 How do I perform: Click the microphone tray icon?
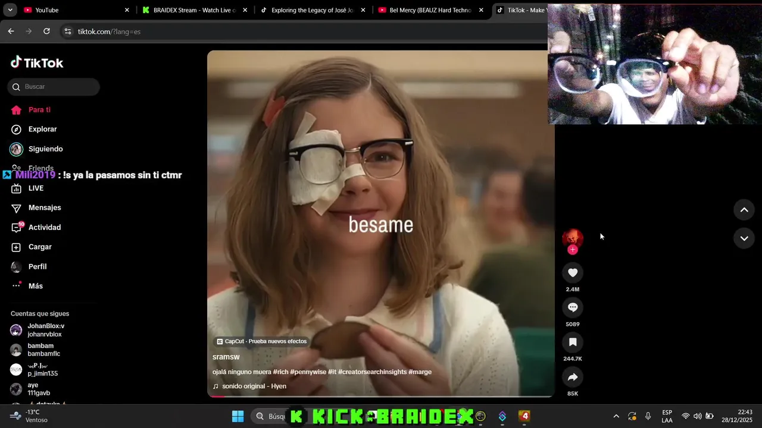coord(648,416)
